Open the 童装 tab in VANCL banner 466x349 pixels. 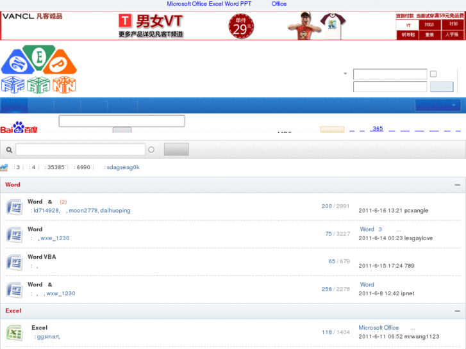click(x=429, y=35)
